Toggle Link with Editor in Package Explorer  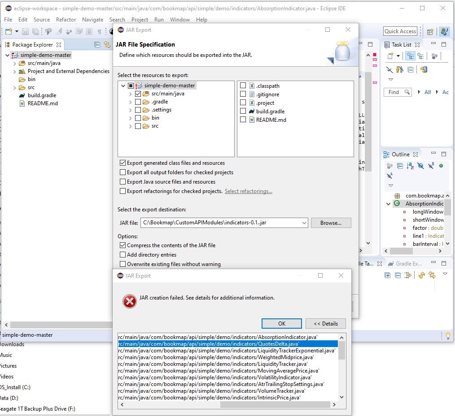[107, 44]
